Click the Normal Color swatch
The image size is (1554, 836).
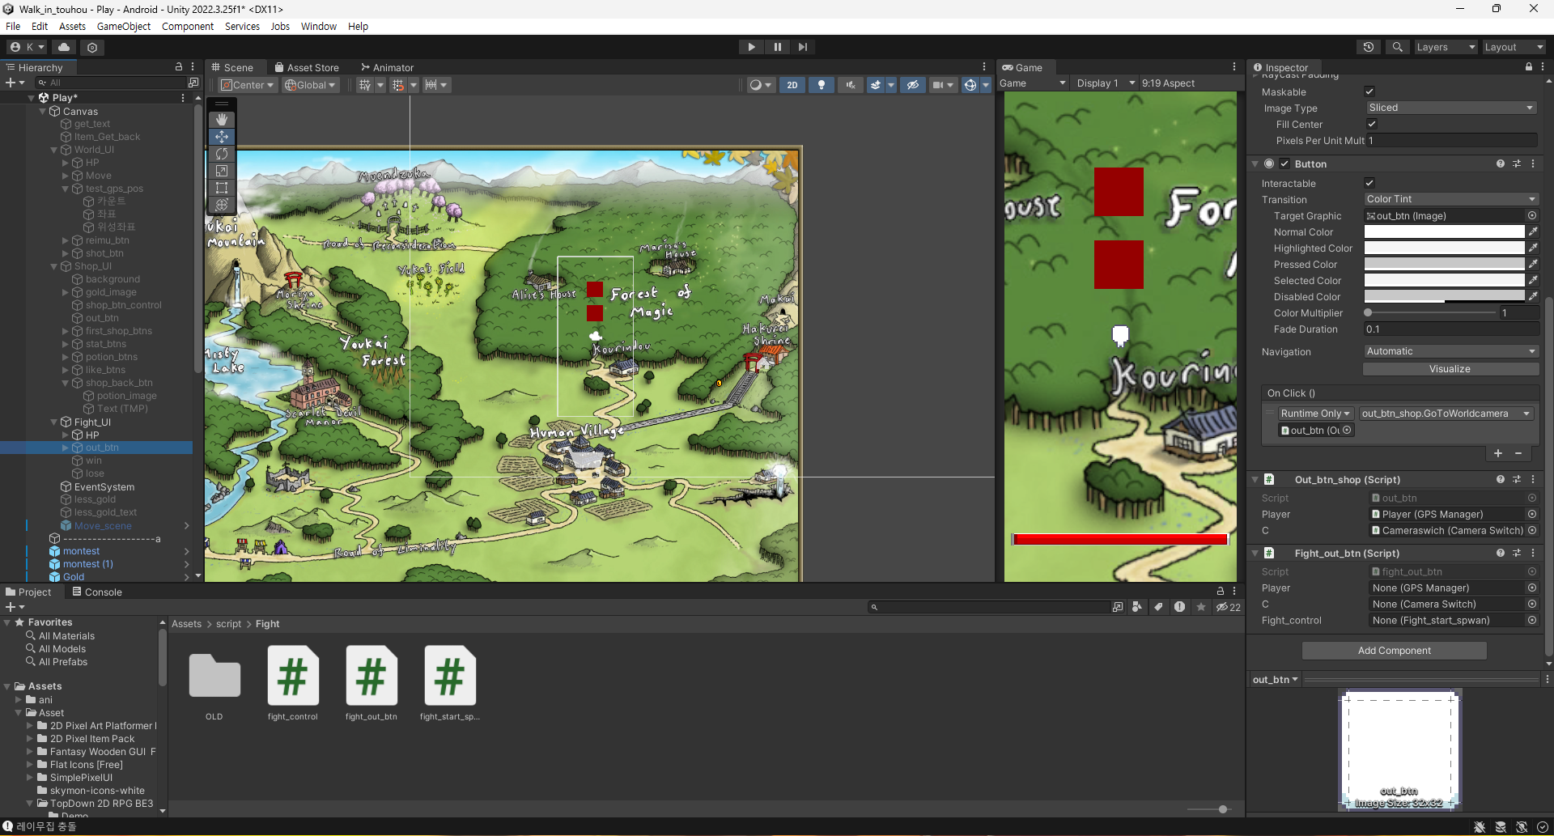(x=1444, y=231)
